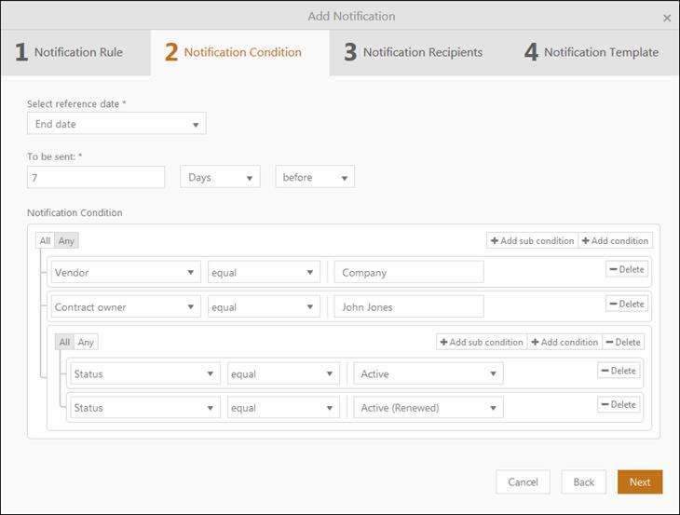Viewport: 680px width, 515px height.
Task: Toggle nested group Any option
Action: [86, 342]
